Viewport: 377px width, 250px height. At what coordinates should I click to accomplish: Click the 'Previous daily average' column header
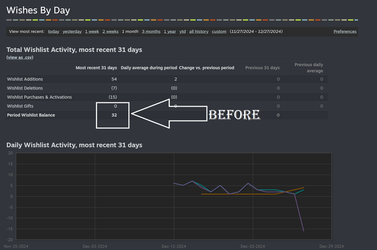click(x=309, y=68)
